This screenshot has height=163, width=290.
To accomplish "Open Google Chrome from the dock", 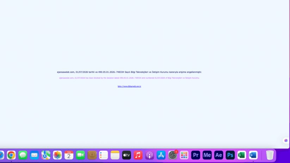I will click(11, 155).
